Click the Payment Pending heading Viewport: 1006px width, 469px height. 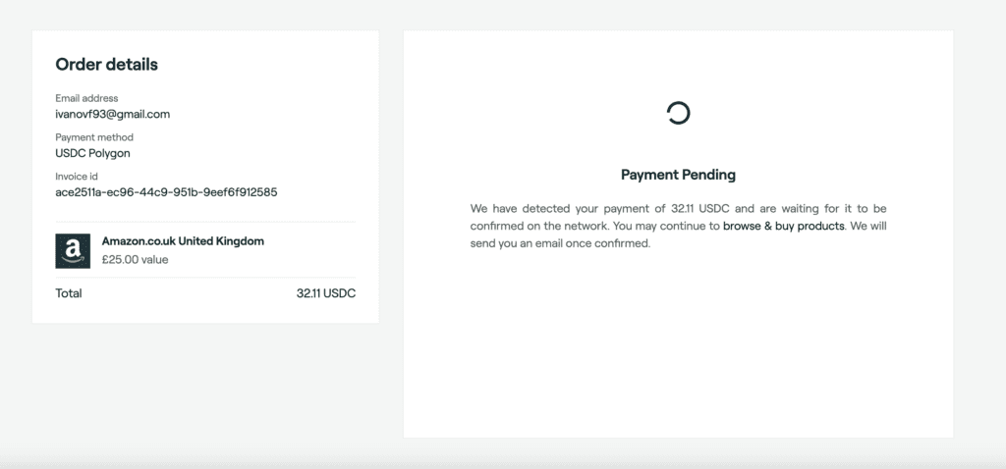(x=678, y=175)
